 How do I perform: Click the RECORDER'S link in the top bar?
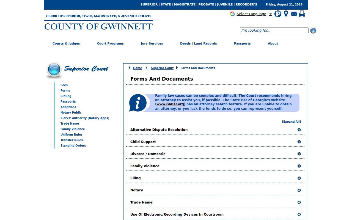pos(246,4)
